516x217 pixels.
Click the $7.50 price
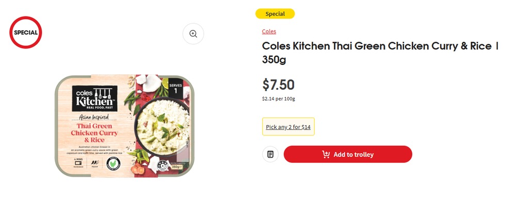click(278, 85)
